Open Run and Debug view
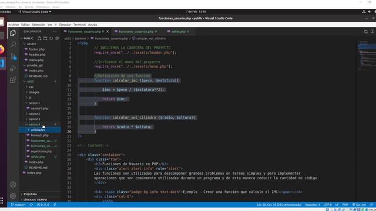The height and width of the screenshot is (211, 376). (x=13, y=68)
